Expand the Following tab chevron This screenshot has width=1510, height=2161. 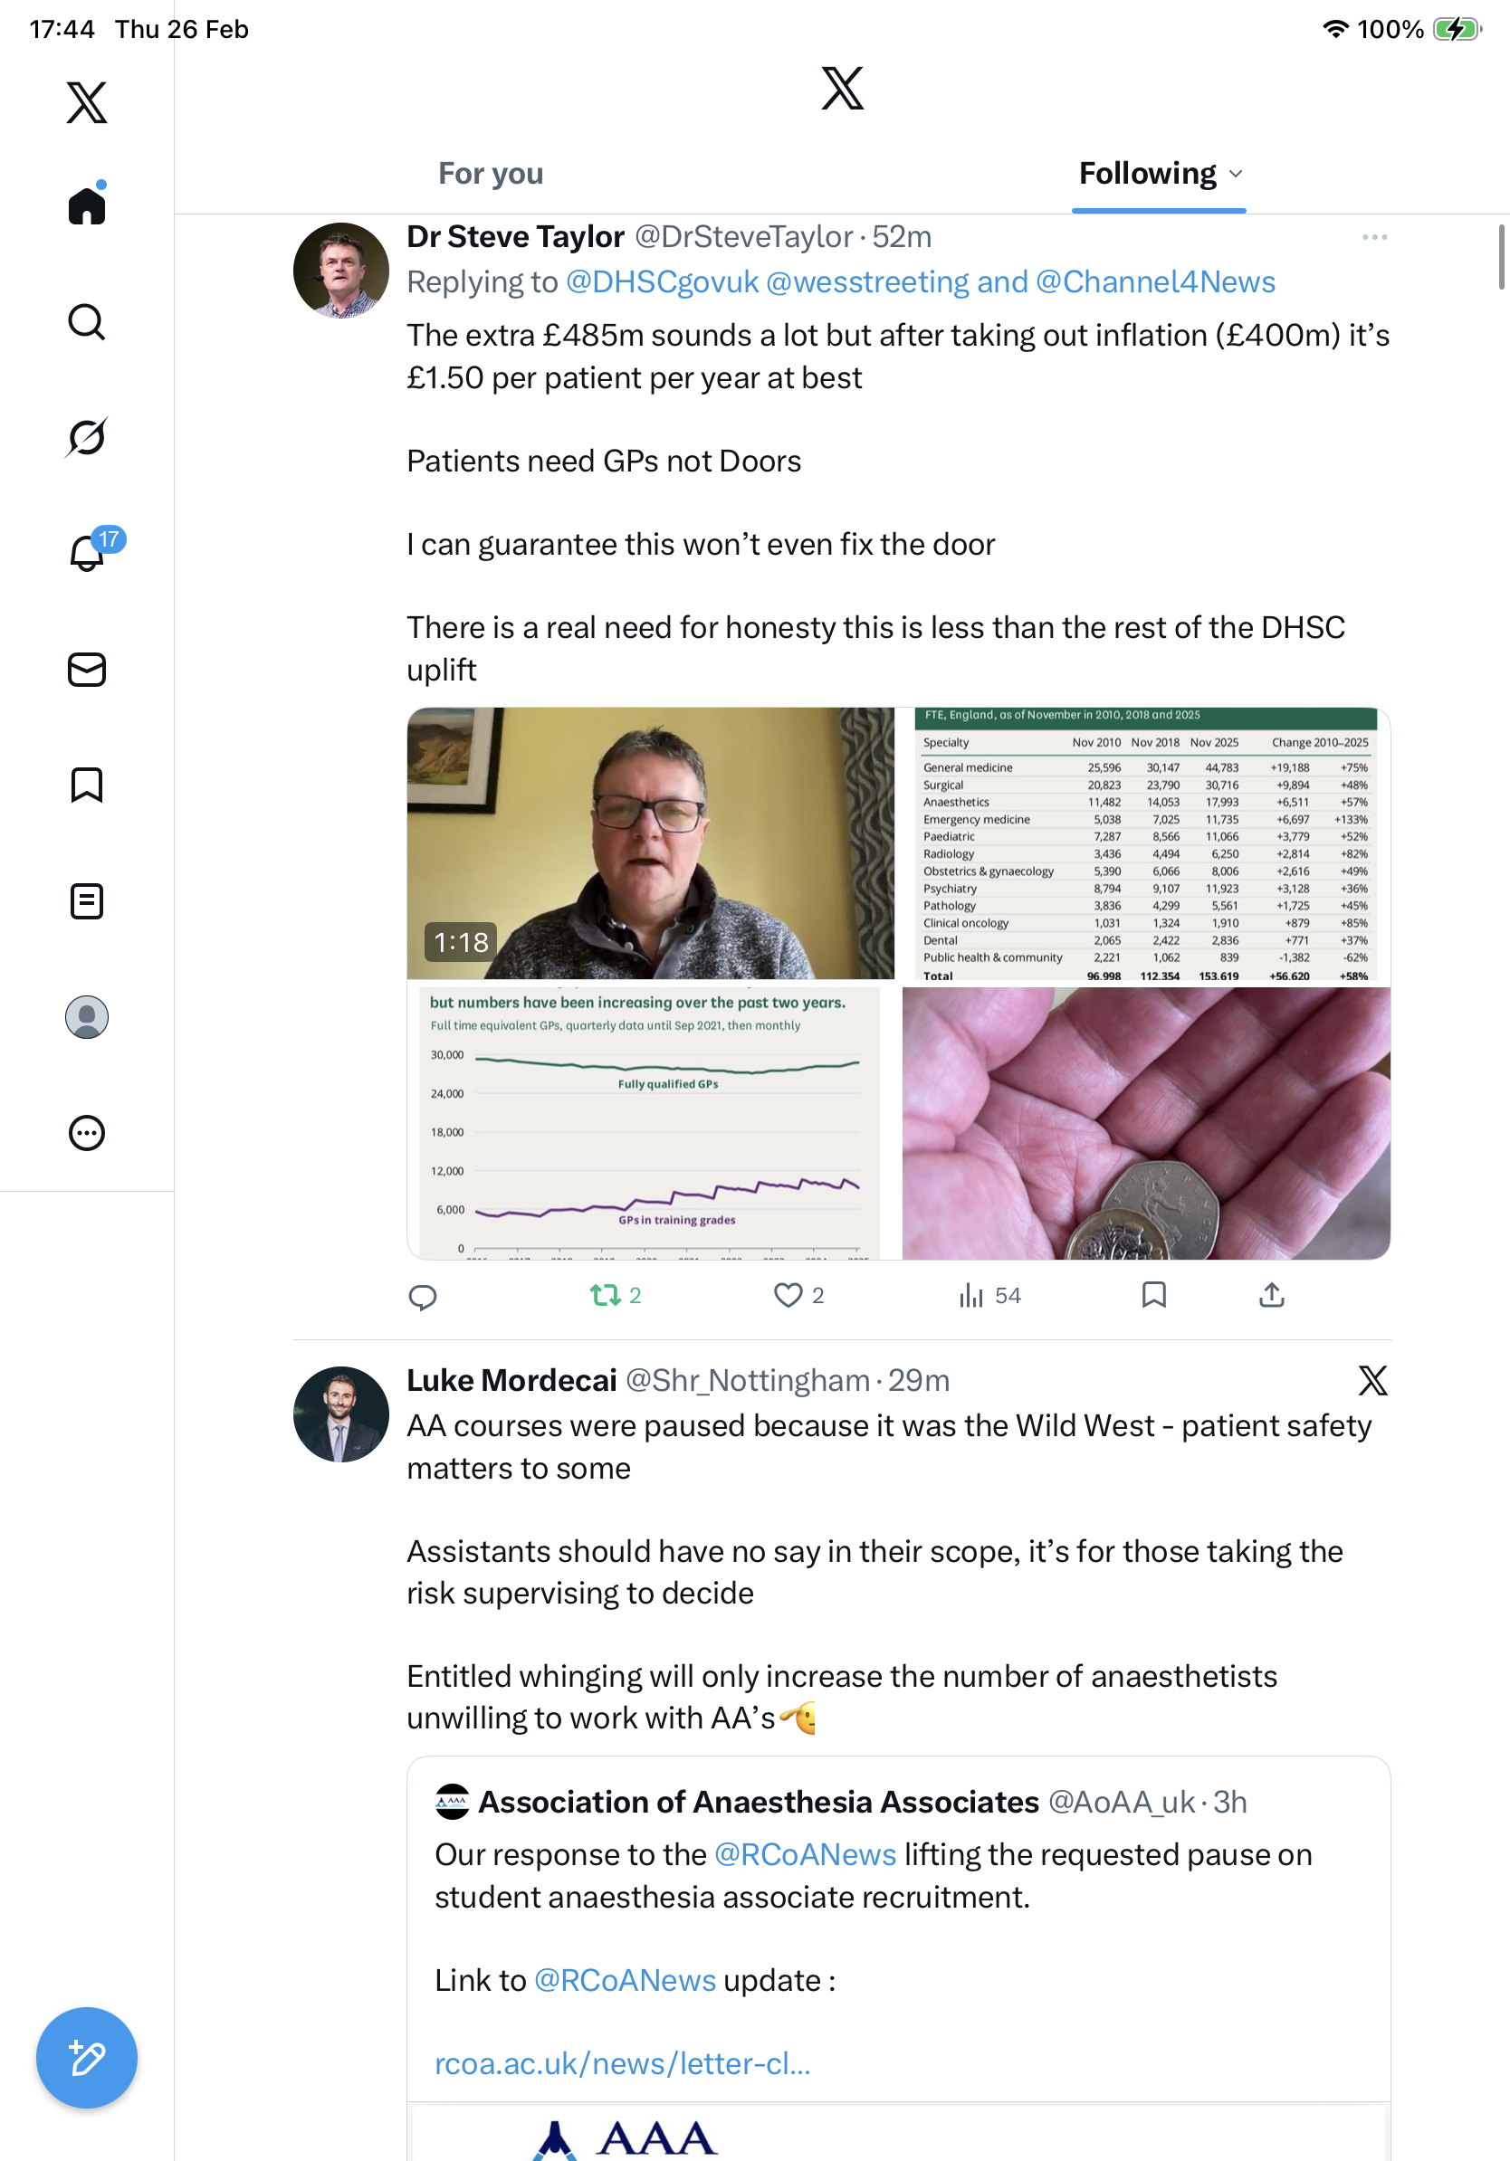[x=1236, y=174]
